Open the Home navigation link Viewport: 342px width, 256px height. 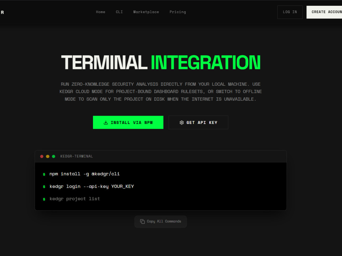(x=101, y=12)
